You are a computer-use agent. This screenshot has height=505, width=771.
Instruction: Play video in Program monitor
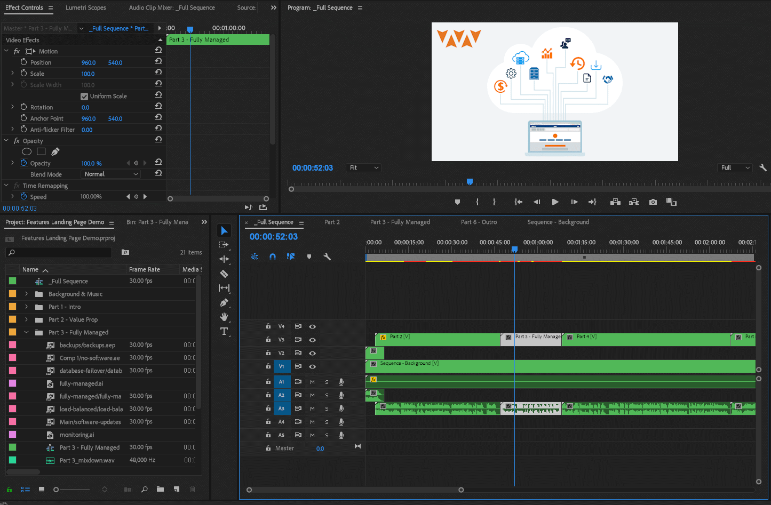pos(555,202)
